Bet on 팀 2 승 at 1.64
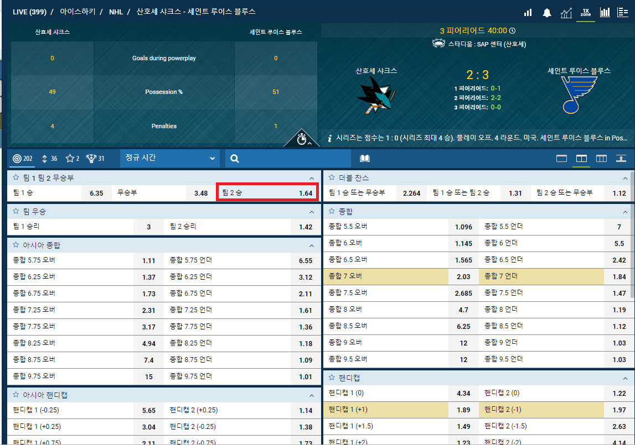The image size is (635, 445). click(267, 193)
